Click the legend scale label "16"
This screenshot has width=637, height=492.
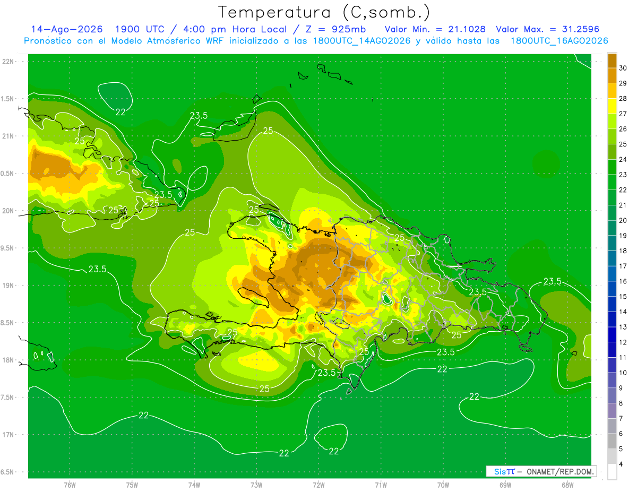coord(623,281)
